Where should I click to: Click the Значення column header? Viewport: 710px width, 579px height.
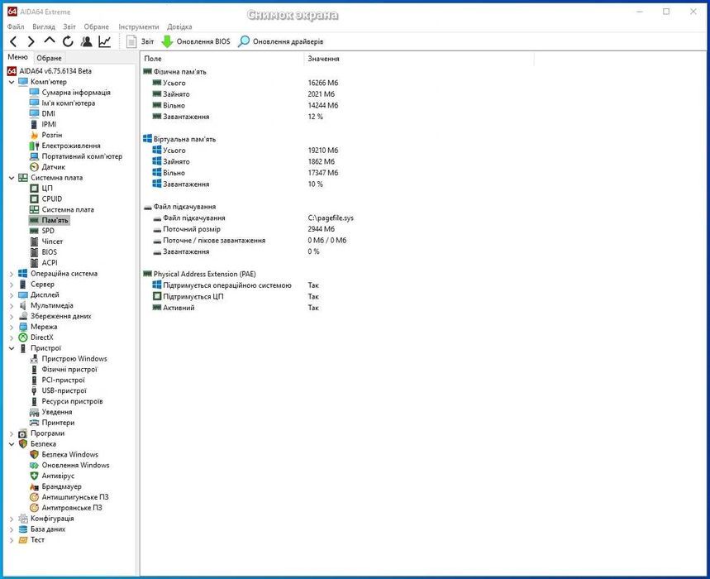(x=419, y=59)
